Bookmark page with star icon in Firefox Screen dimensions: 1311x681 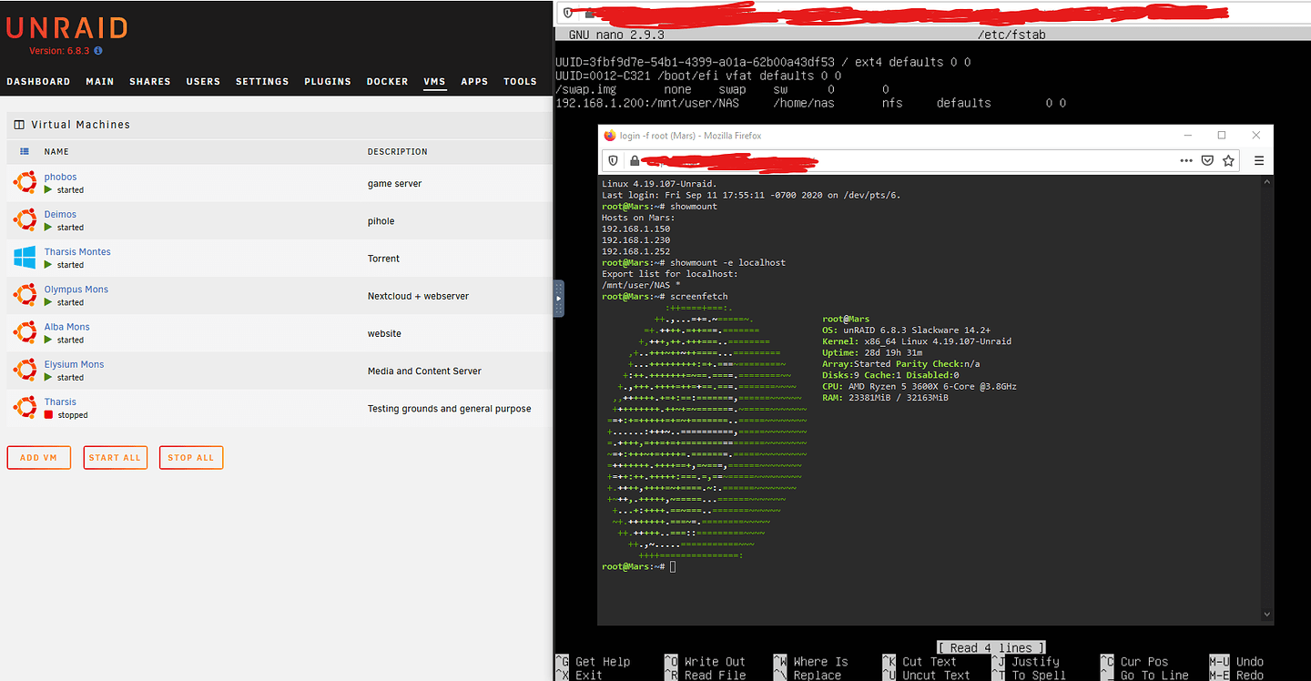coord(1228,160)
